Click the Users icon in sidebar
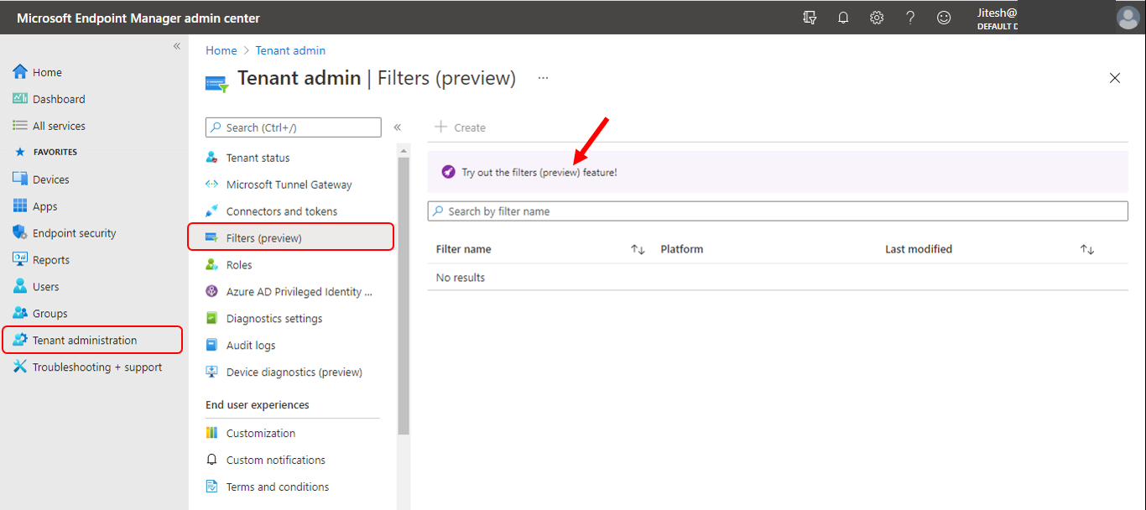1146x510 pixels. point(20,287)
